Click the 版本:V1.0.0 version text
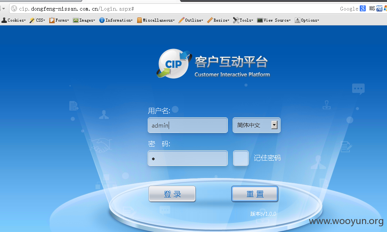The width and height of the screenshot is (387, 232). coord(263,214)
